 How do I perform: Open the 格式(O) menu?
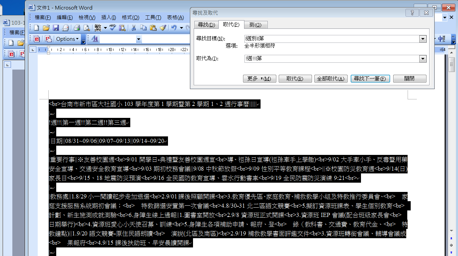click(131, 17)
